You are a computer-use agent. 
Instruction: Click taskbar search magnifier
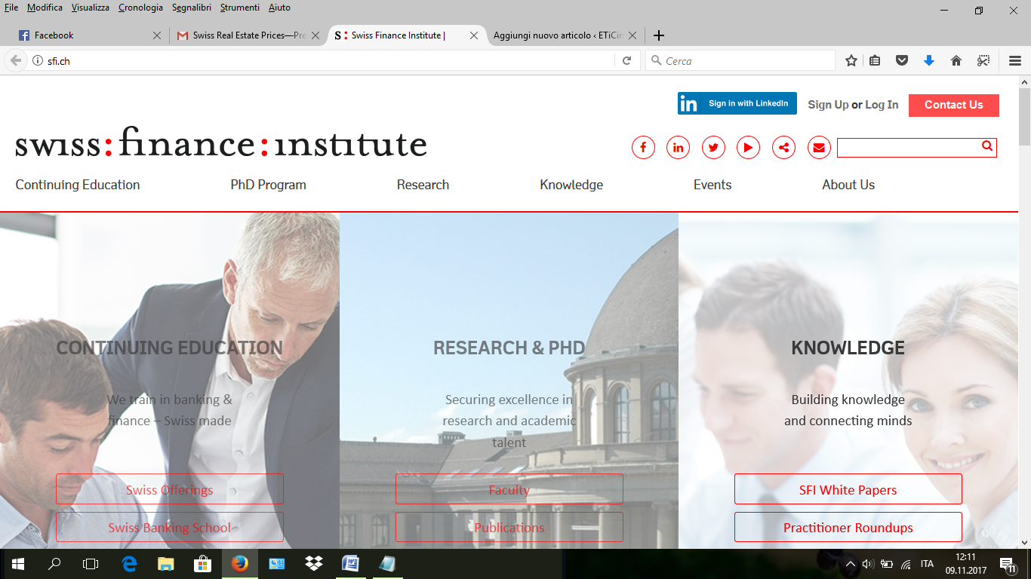[x=54, y=563]
